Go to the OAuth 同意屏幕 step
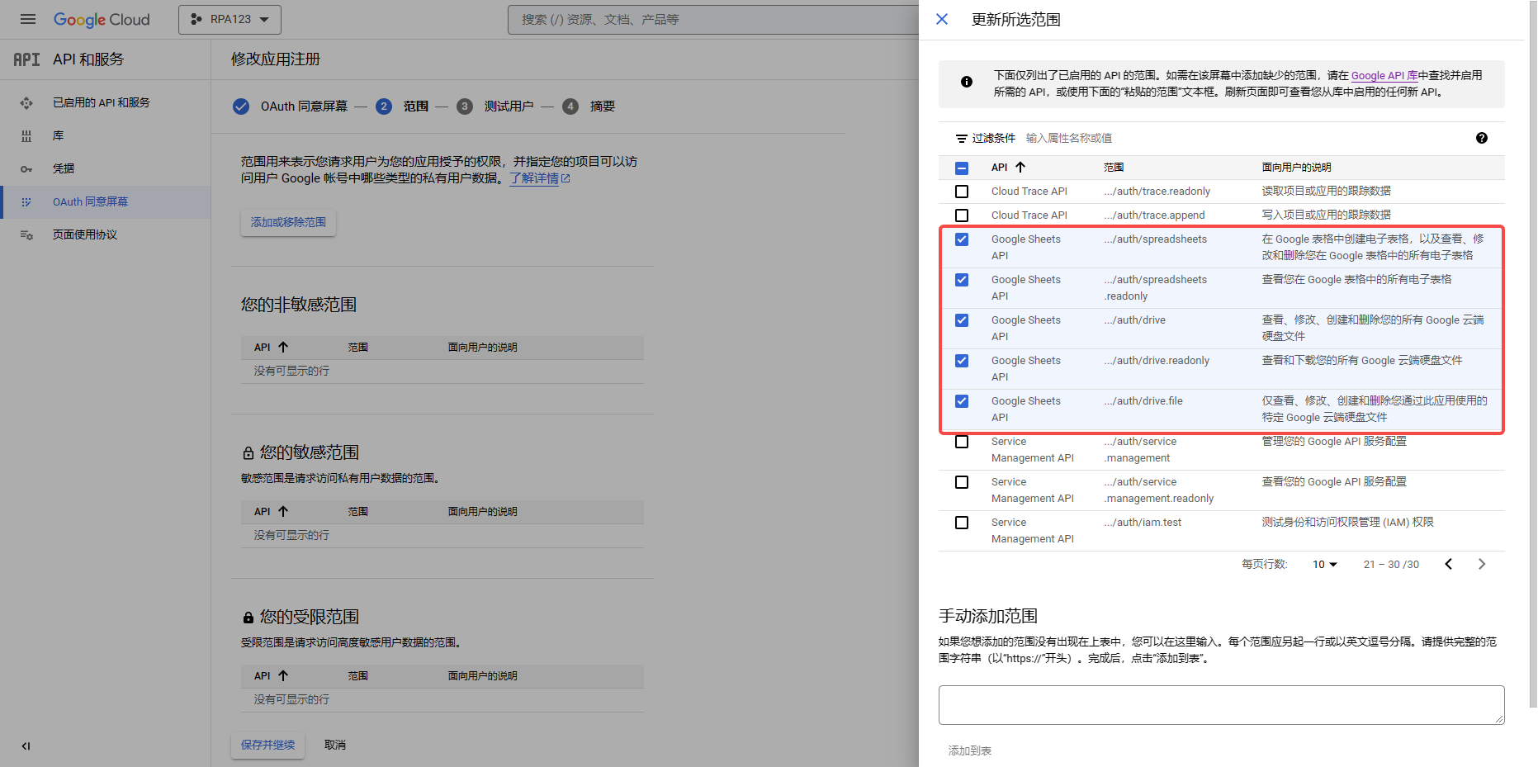Viewport: 1538px width, 767px height. point(304,107)
